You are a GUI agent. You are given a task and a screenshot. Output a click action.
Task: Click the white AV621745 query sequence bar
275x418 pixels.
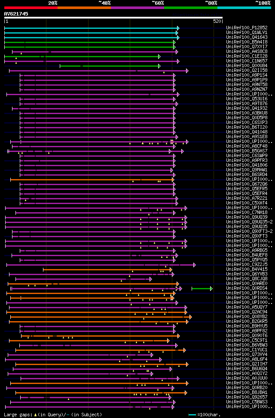pos(113,18)
